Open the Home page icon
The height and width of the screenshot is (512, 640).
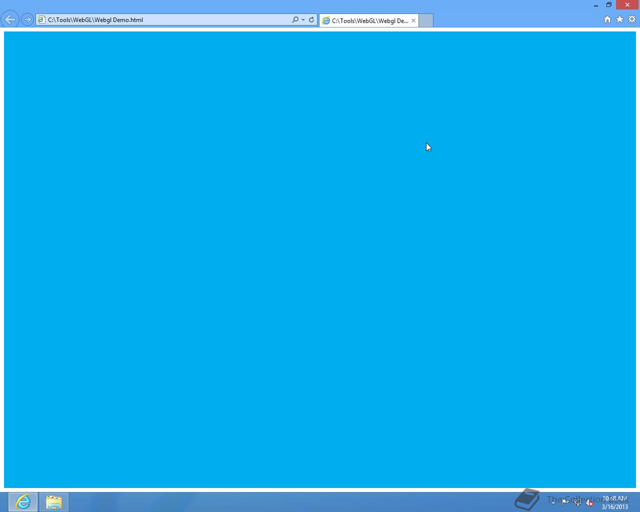607,19
